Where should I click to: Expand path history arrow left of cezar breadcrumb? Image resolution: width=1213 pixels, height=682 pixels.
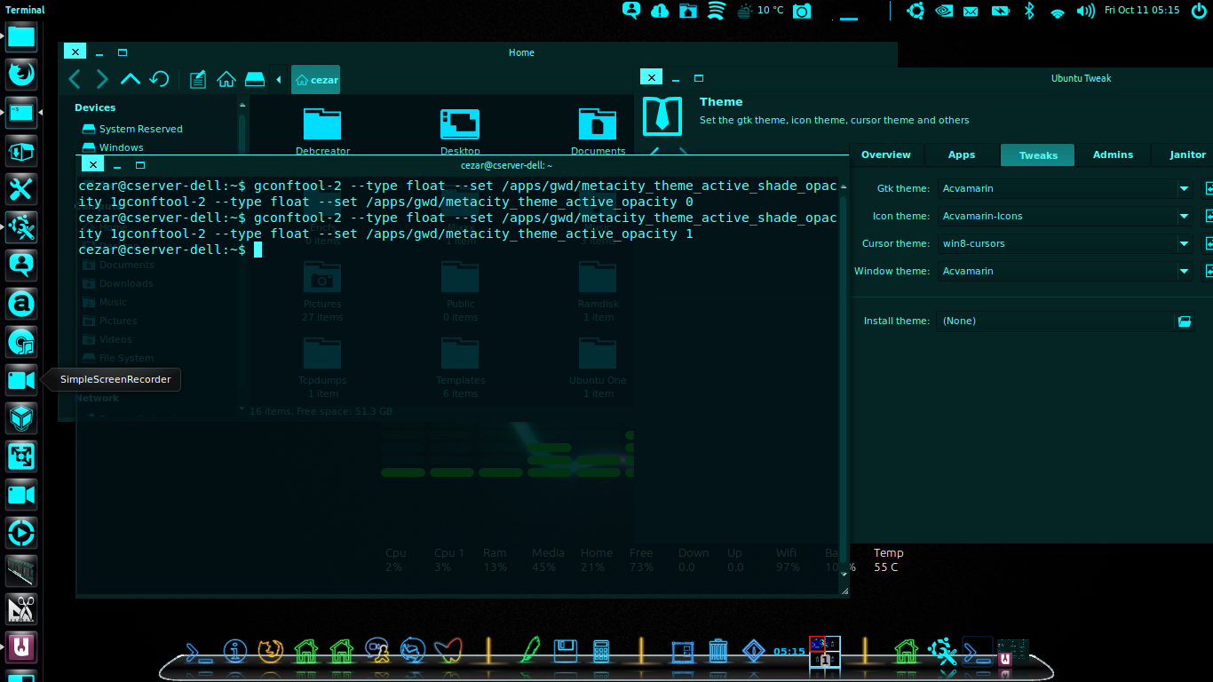click(279, 80)
